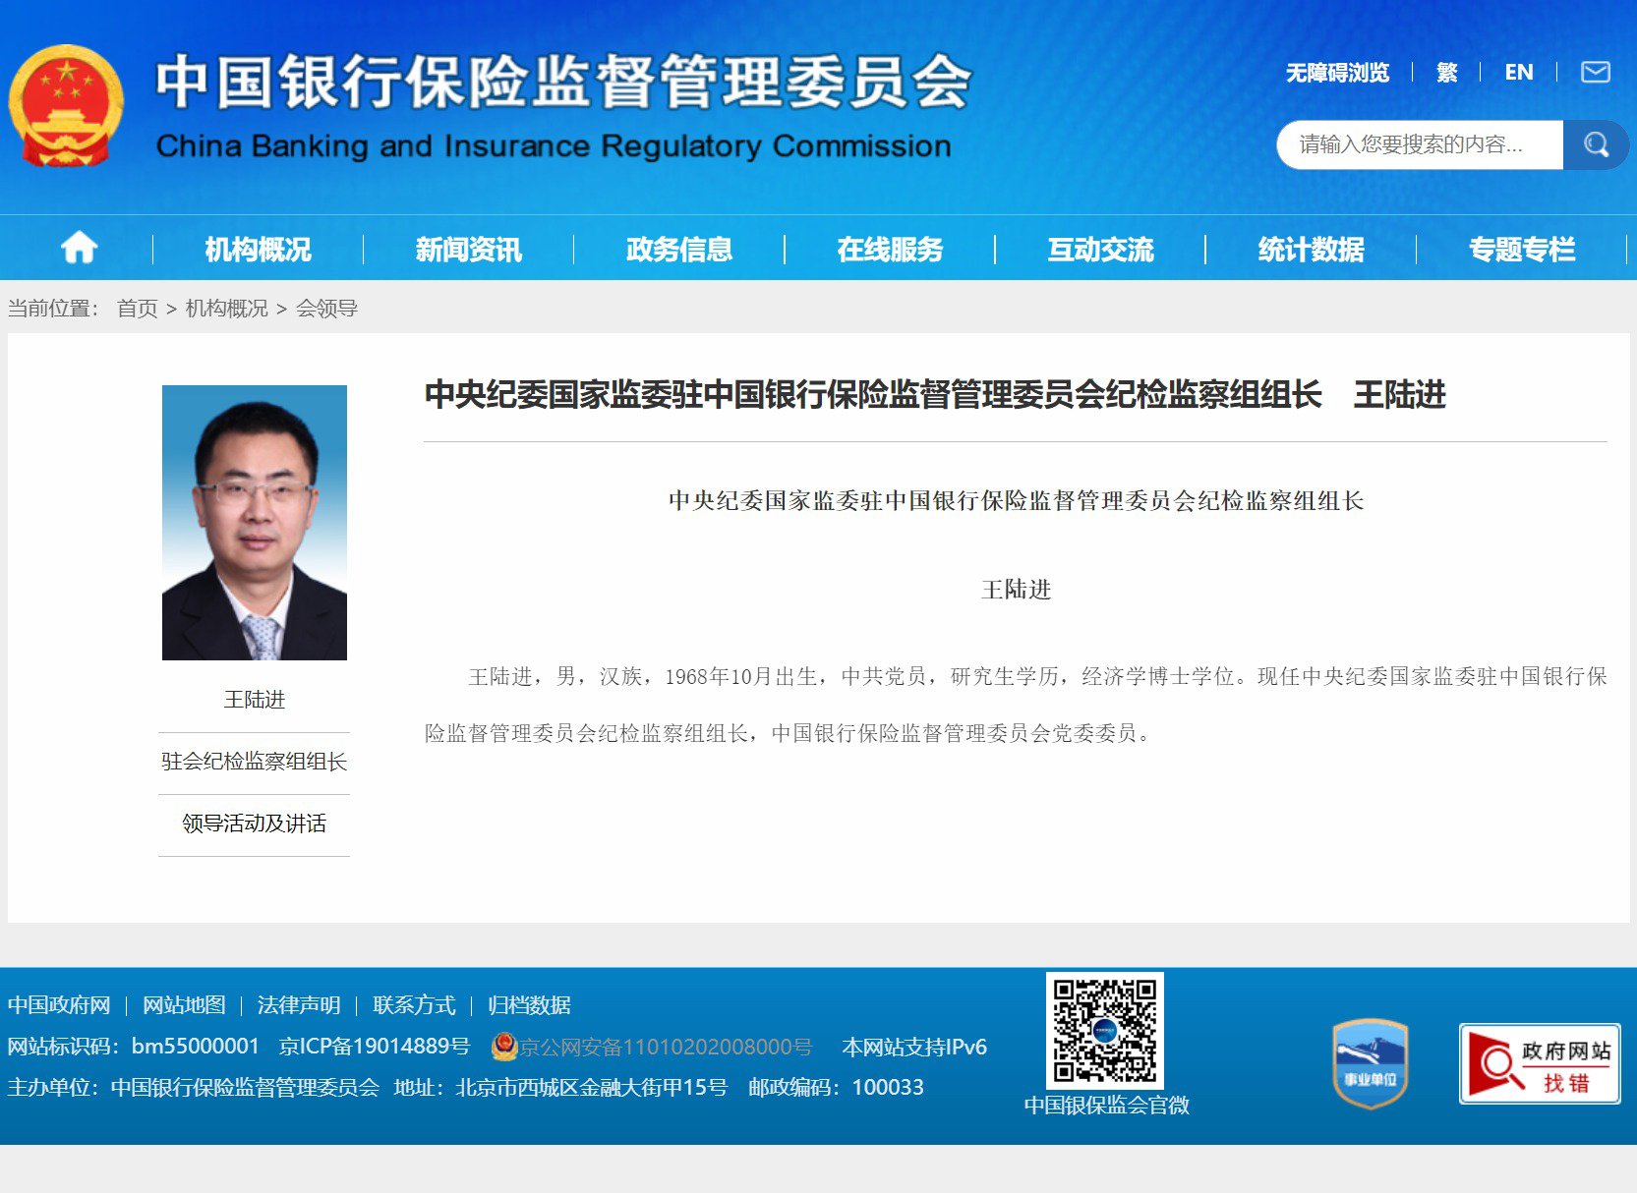The image size is (1637, 1193).
Task: Select the 新闻资讯 menu item
Action: 466,250
